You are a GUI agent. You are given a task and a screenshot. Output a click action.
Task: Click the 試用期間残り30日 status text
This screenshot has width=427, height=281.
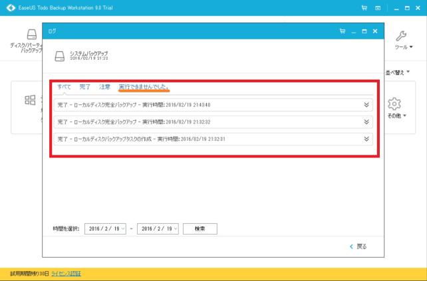(x=30, y=274)
